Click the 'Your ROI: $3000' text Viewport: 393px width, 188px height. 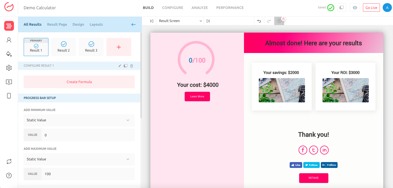[x=345, y=73]
